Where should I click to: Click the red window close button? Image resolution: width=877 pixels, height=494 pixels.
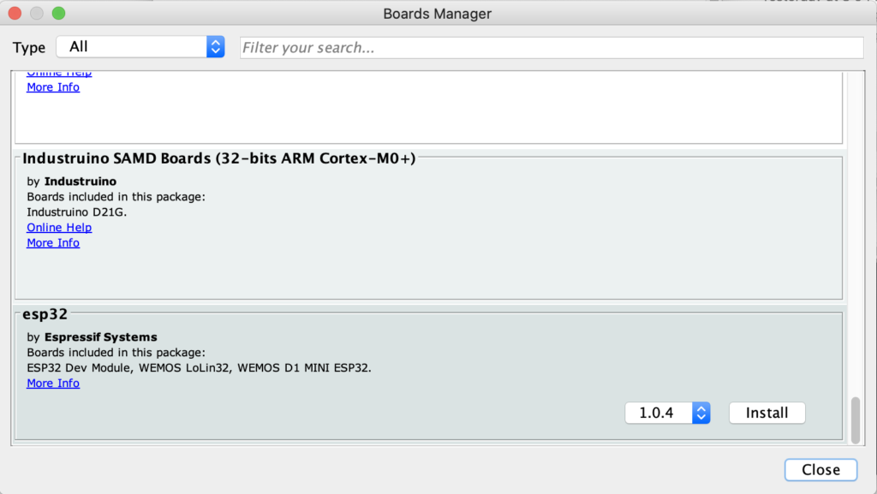(x=15, y=14)
